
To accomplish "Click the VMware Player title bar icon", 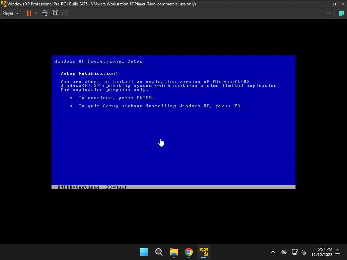I will [3, 4].
